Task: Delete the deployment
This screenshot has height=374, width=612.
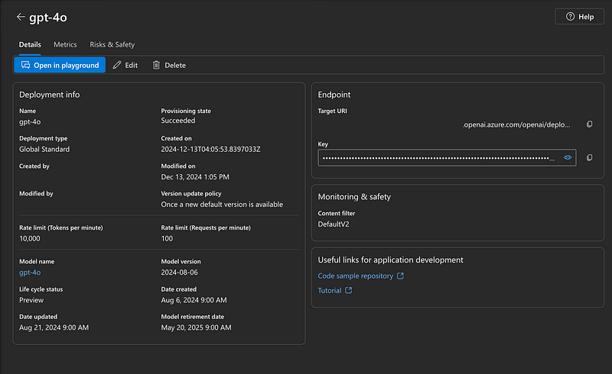Action: coord(169,65)
